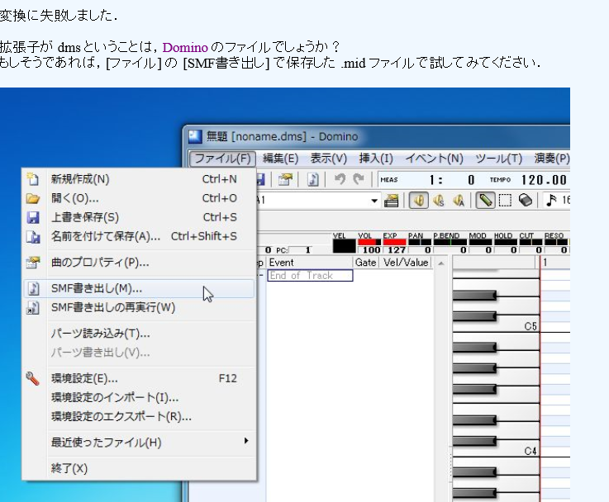Click the icon beside SMF書き出しの再実行

coord(33,308)
